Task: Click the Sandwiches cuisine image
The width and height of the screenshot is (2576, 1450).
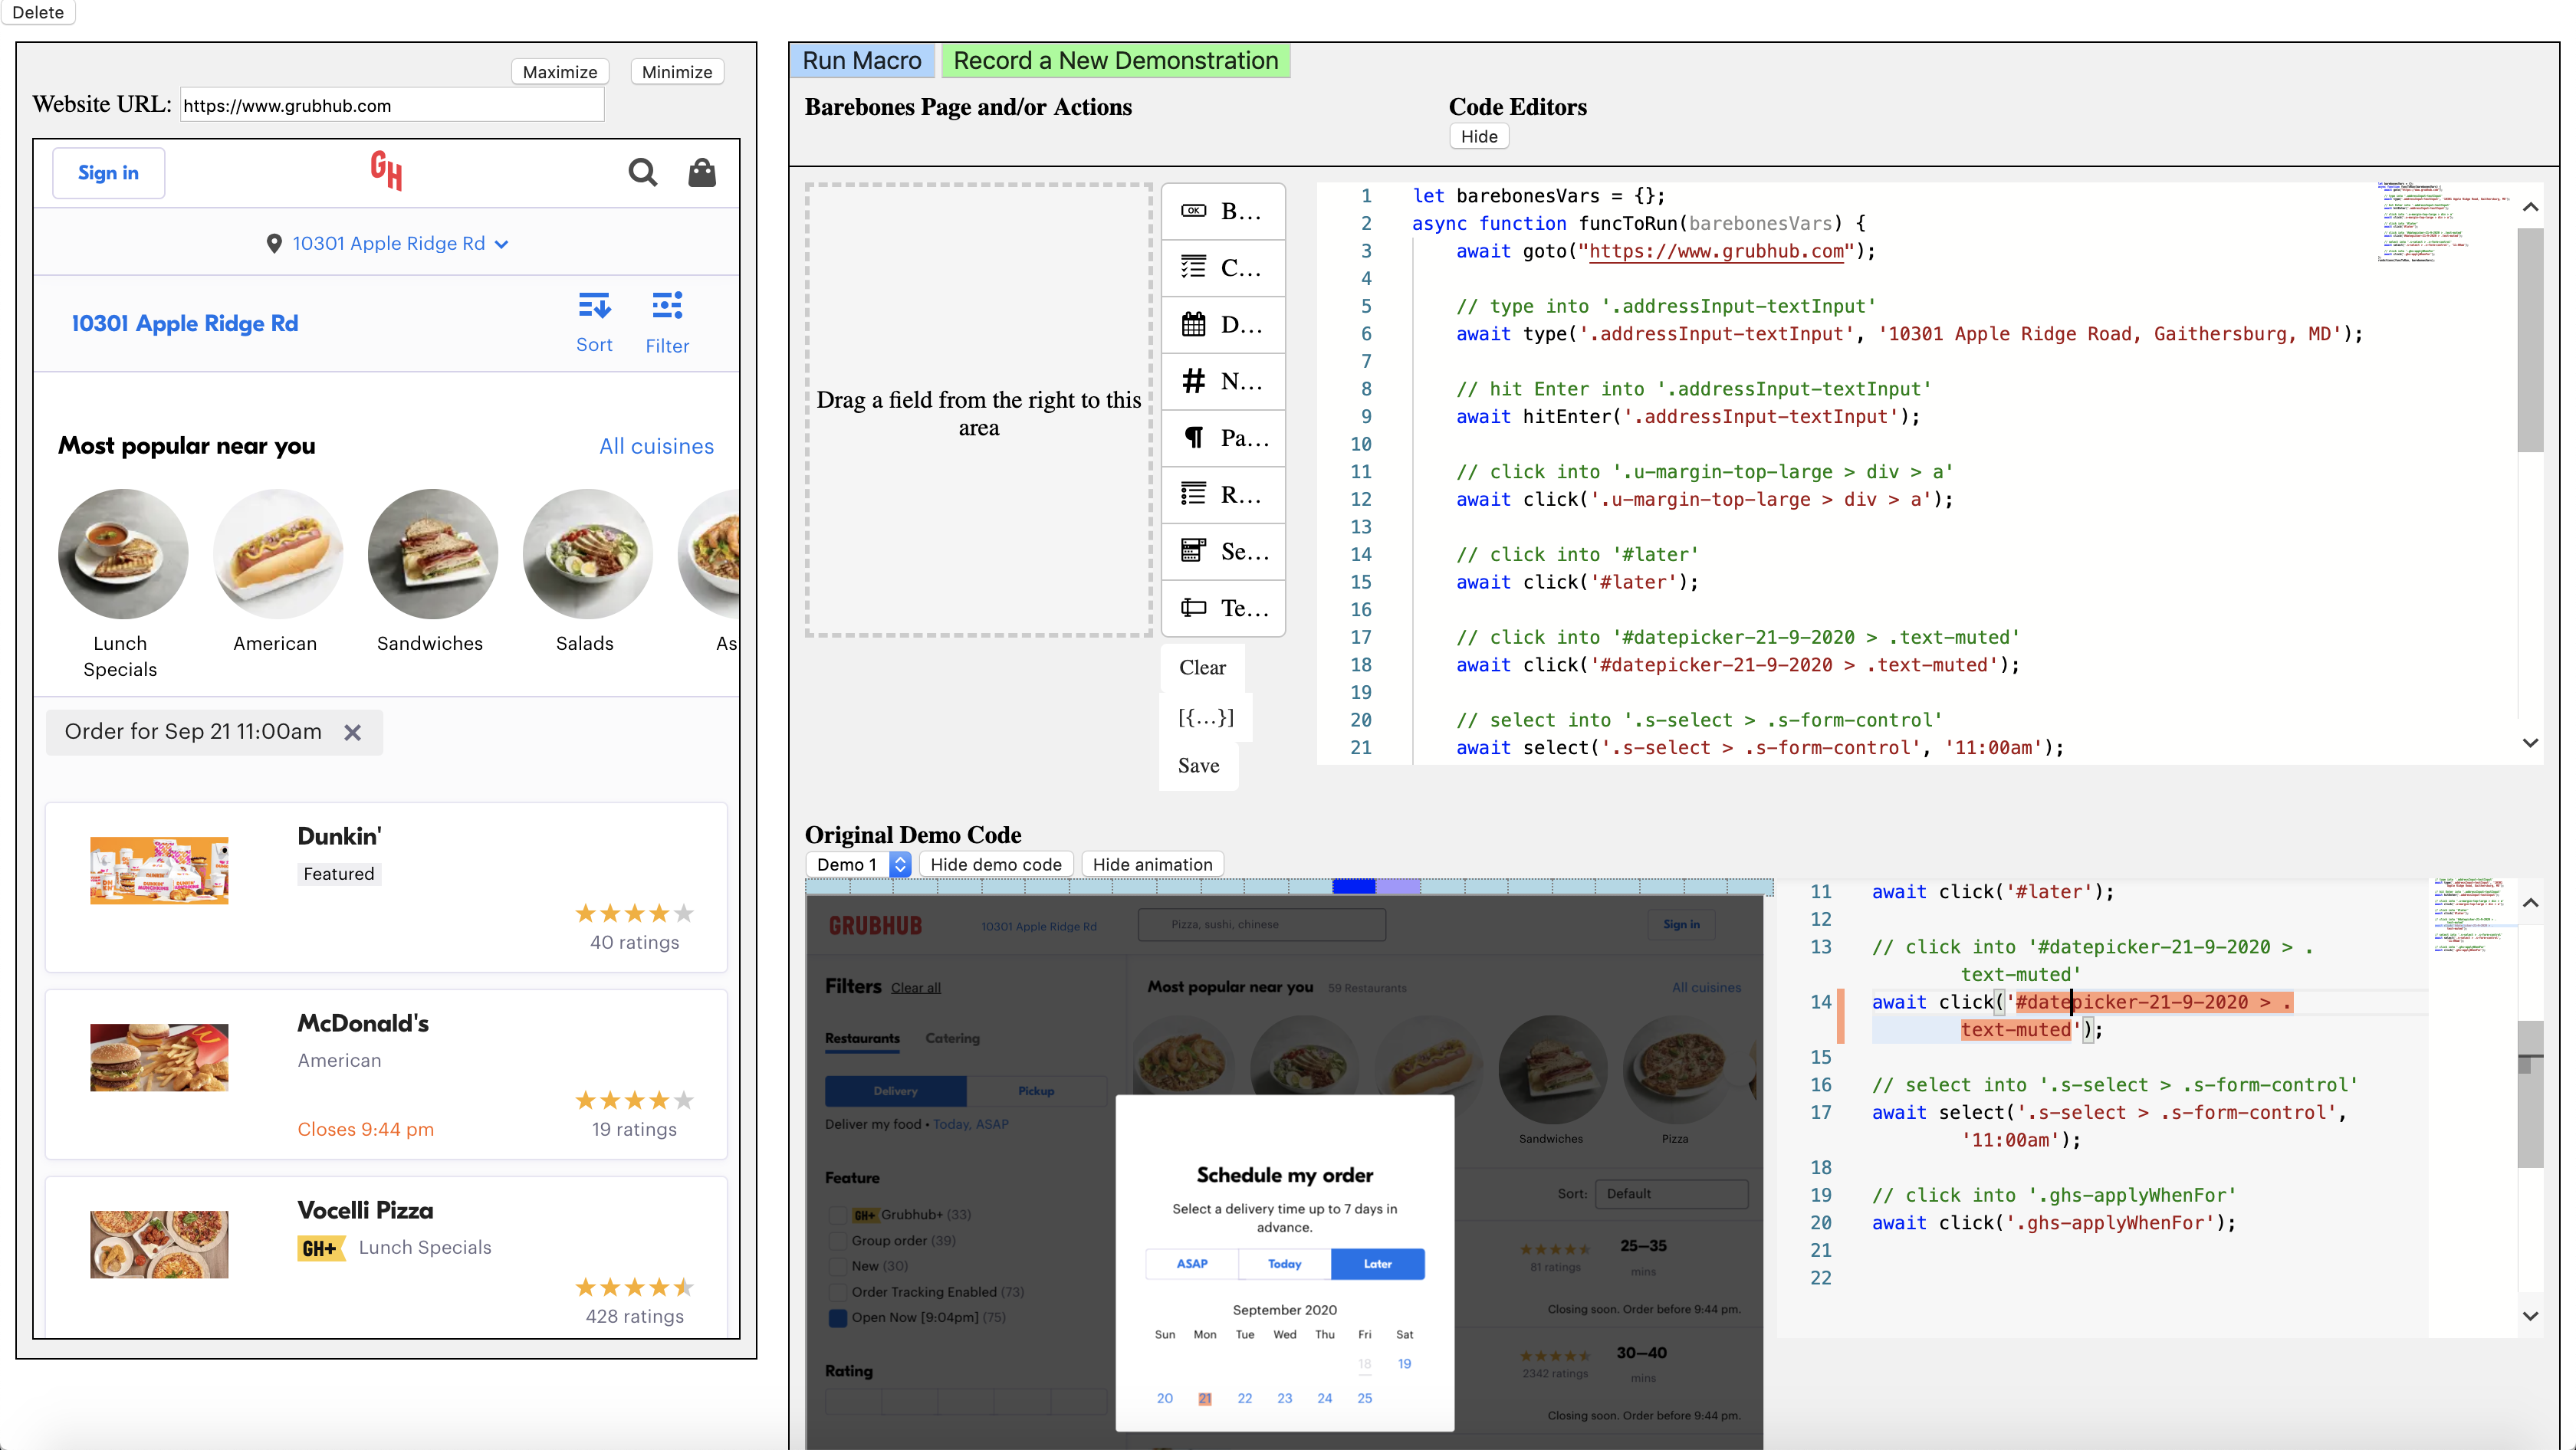Action: 432,553
